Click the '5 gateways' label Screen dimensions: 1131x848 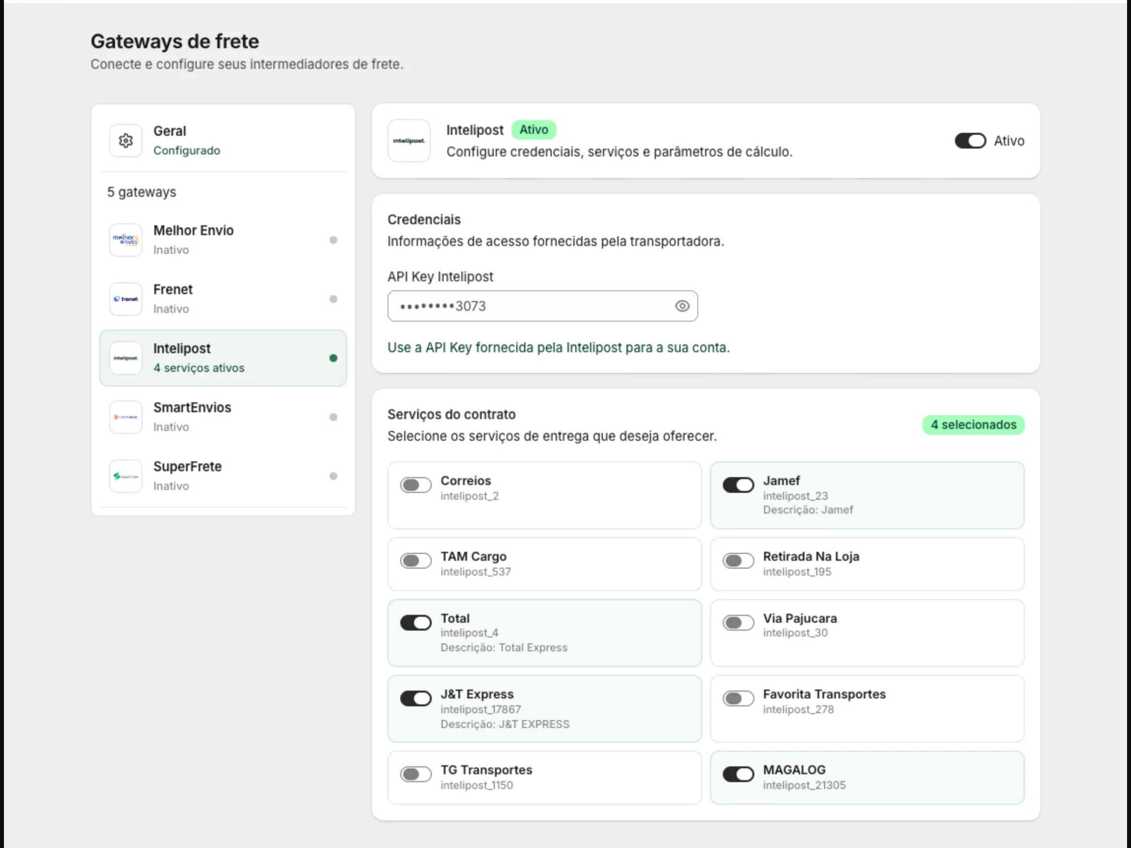(x=142, y=192)
